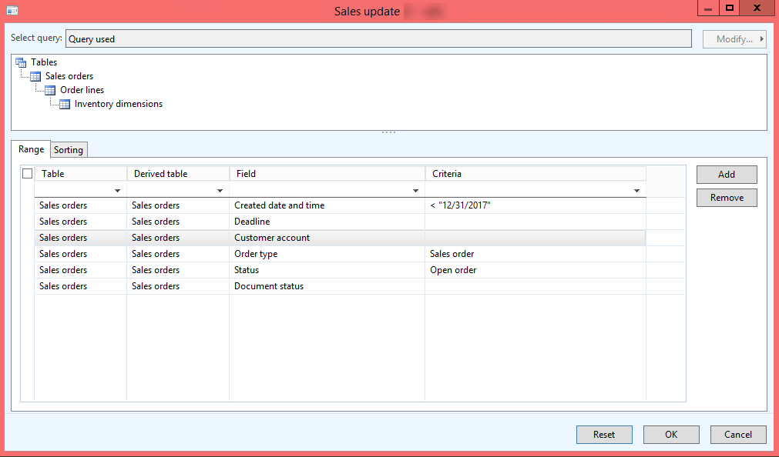Click the Remove button

[726, 198]
